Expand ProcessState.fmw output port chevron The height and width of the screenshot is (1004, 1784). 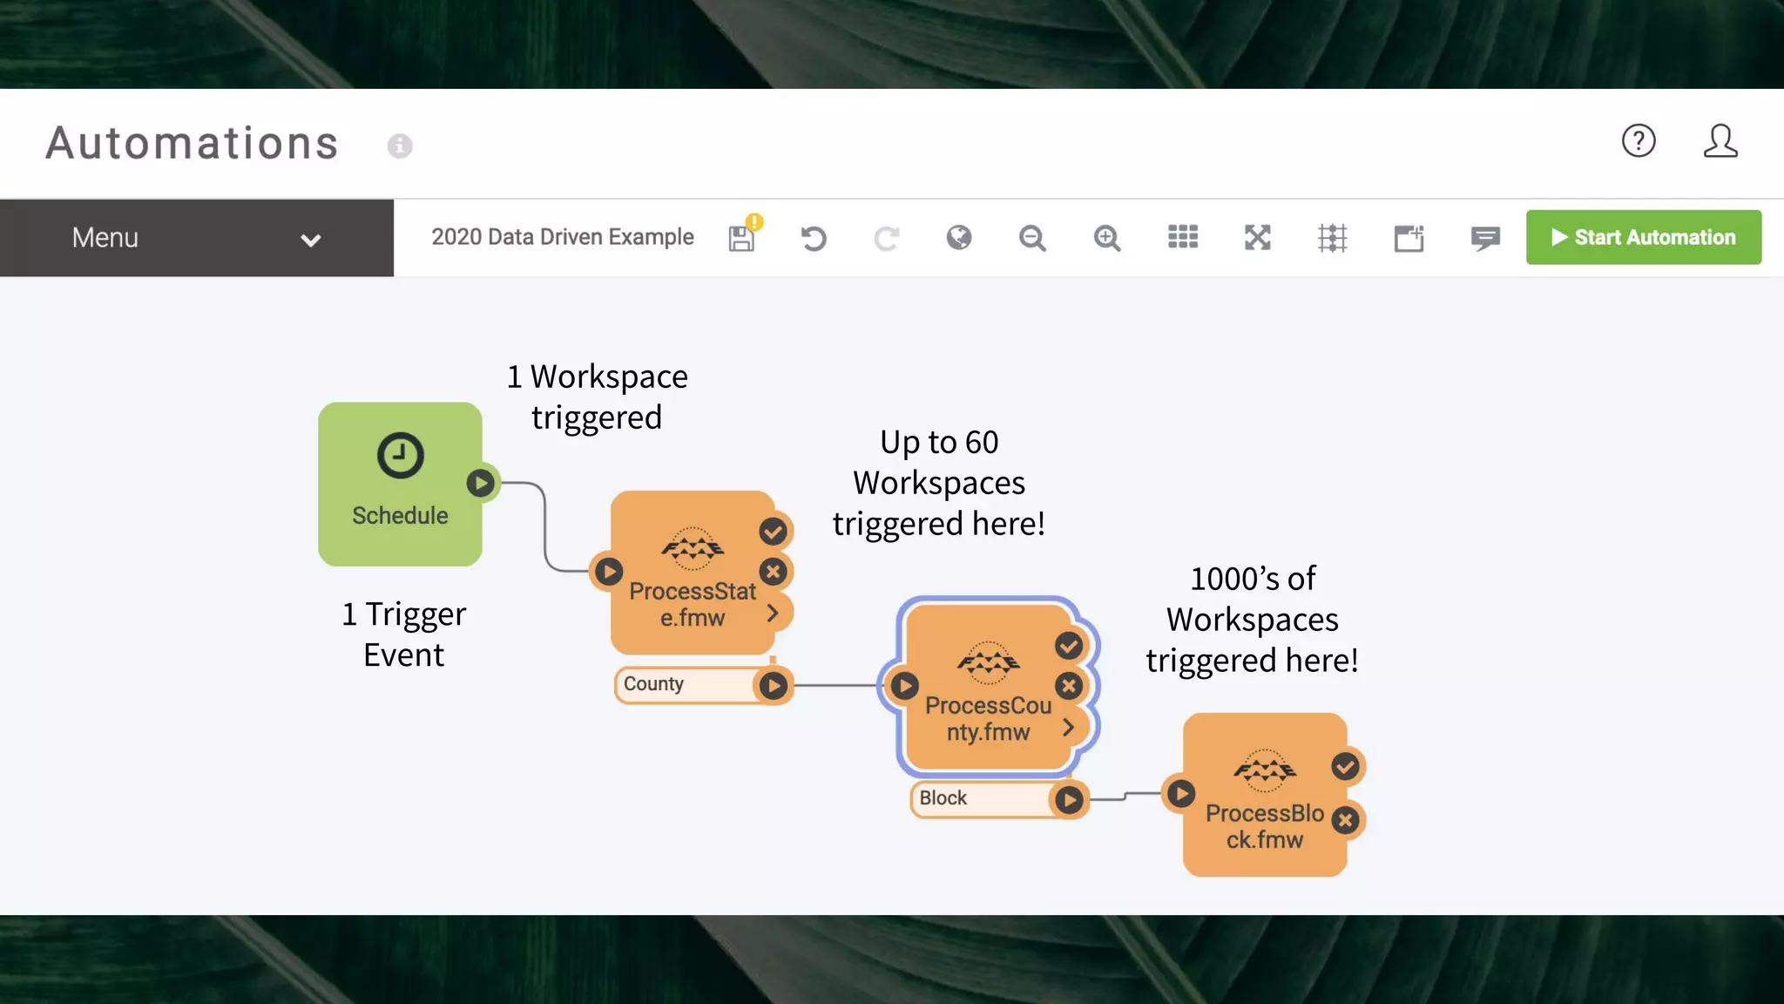click(772, 613)
